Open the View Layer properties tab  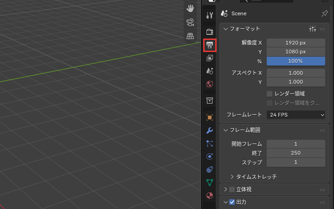click(210, 58)
